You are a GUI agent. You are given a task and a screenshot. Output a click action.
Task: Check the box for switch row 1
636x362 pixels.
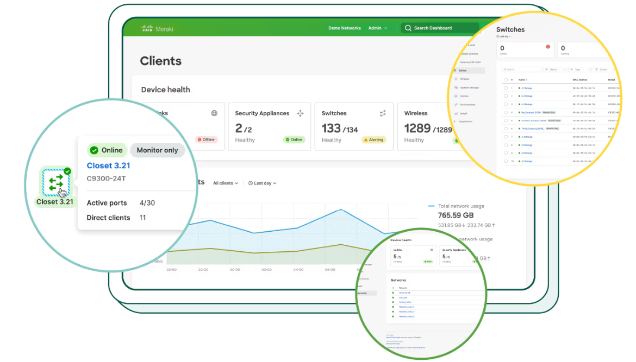point(506,88)
